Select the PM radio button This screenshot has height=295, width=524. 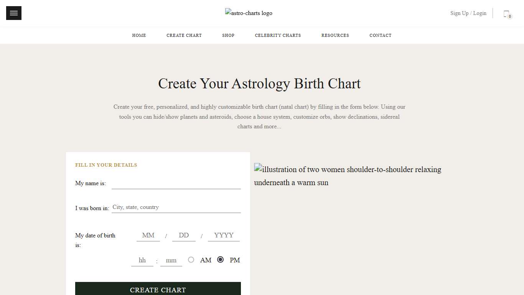[x=220, y=260]
